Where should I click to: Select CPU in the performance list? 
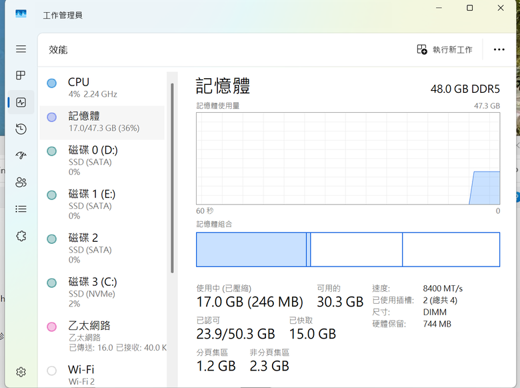tap(102, 87)
